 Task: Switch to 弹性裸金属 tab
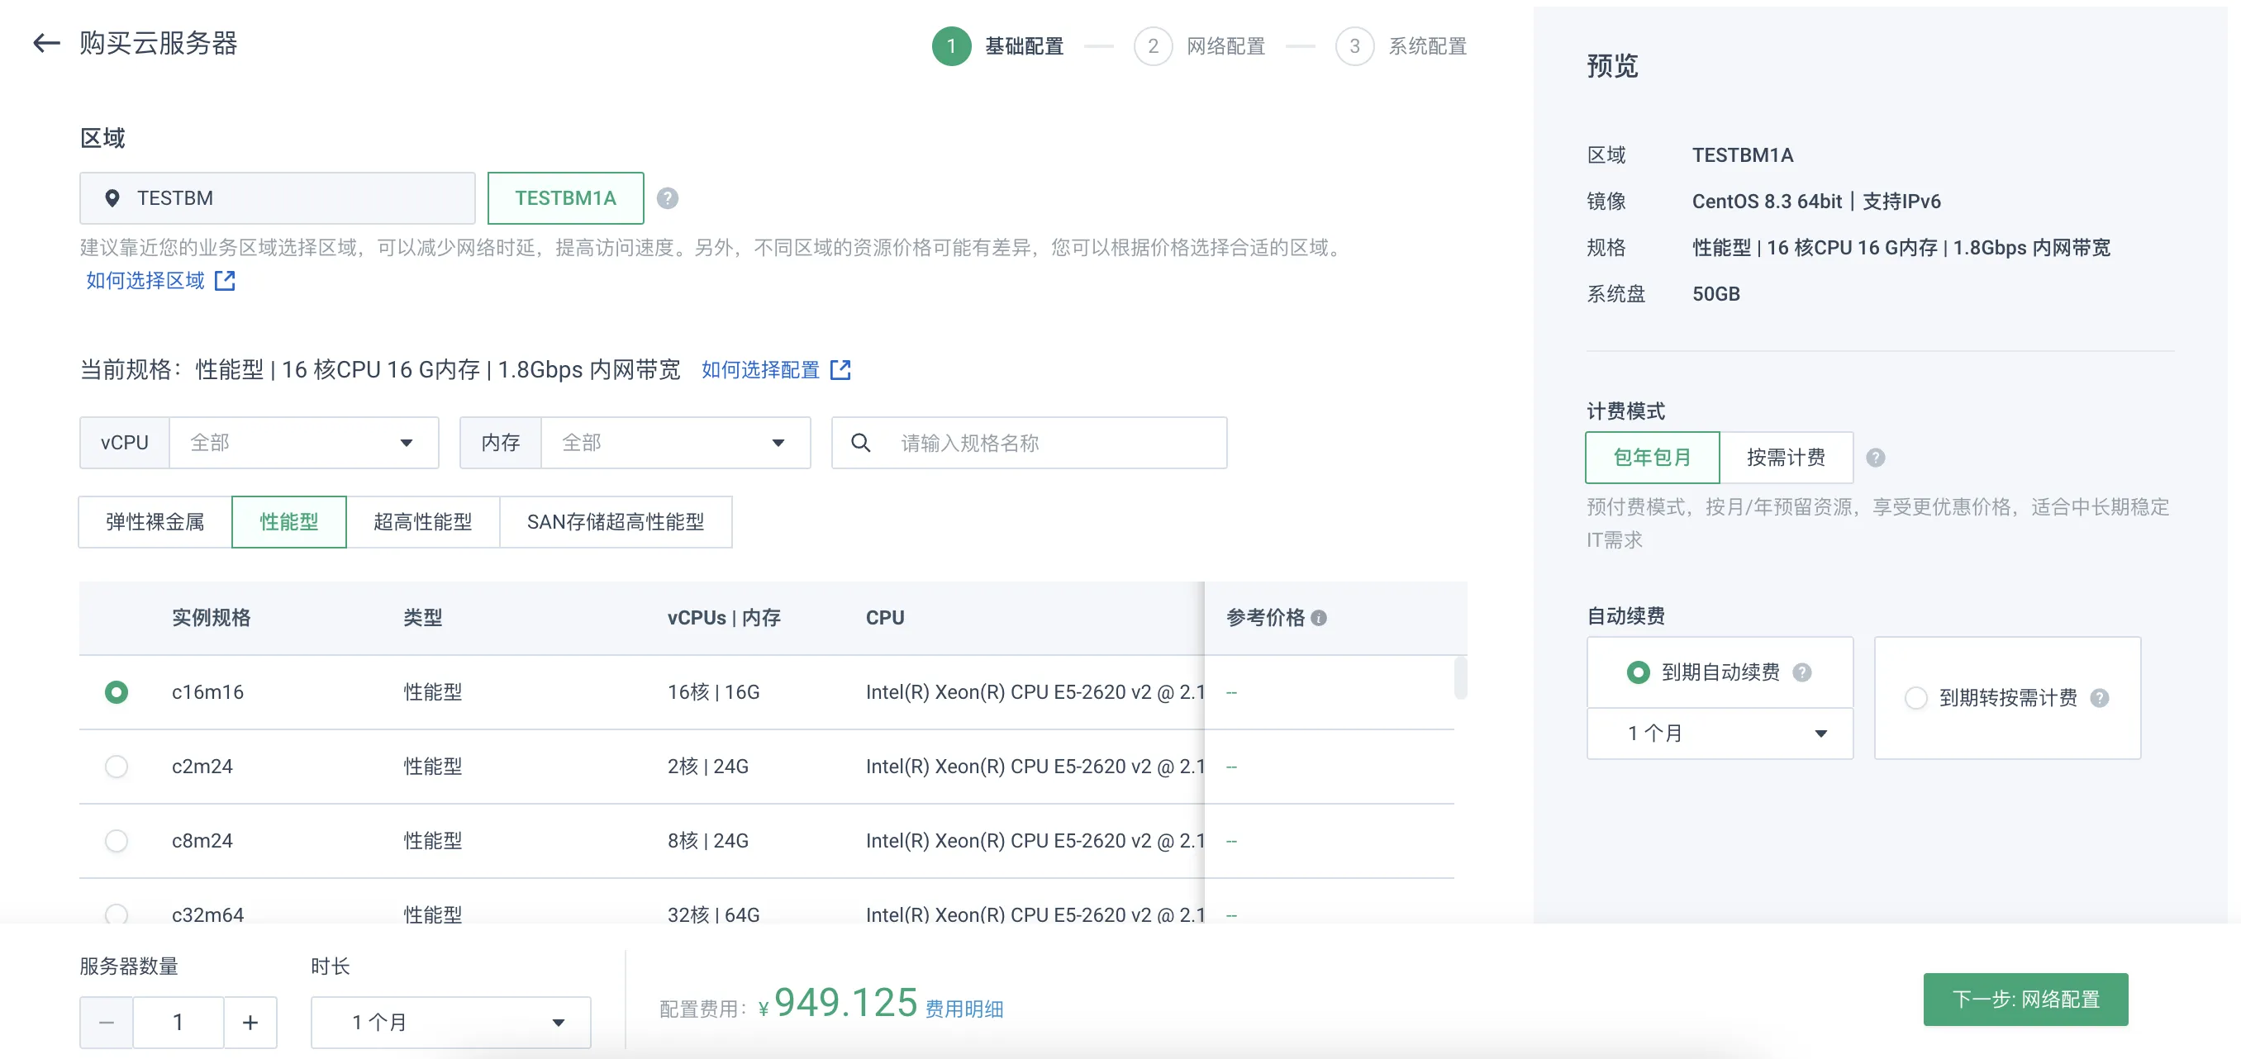[155, 522]
